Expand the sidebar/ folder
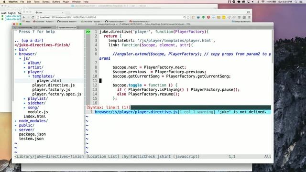Image resolution: width=306 pixels, height=172 pixels. pos(24,103)
